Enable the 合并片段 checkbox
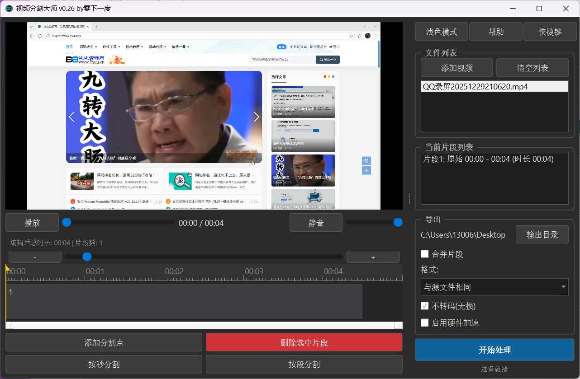The width and height of the screenshot is (580, 379). 425,254
